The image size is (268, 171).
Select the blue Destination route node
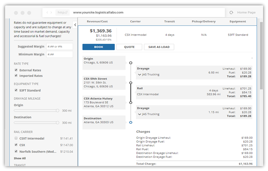pyautogui.click(x=131, y=122)
